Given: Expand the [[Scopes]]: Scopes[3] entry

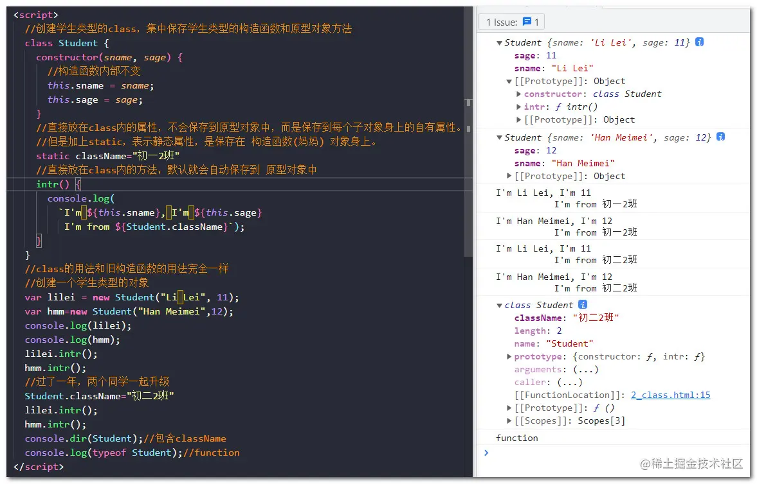Looking at the screenshot, I should 509,421.
